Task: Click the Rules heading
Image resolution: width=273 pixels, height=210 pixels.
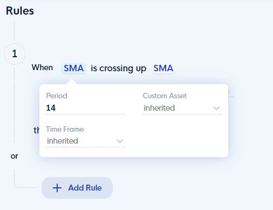Action: point(20,11)
